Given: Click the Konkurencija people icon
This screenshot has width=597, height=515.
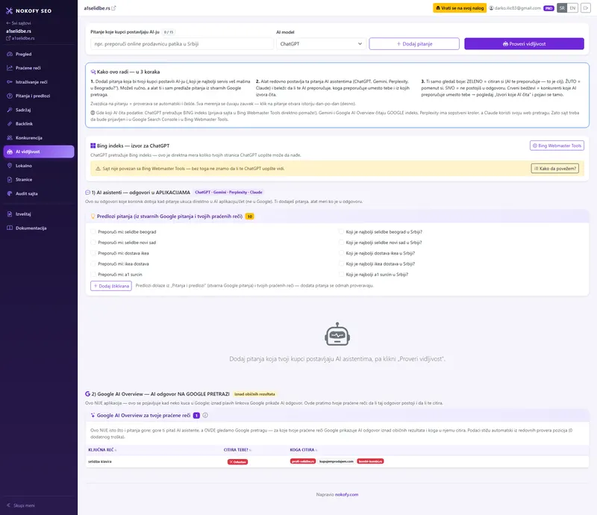Looking at the screenshot, I should click(10, 137).
